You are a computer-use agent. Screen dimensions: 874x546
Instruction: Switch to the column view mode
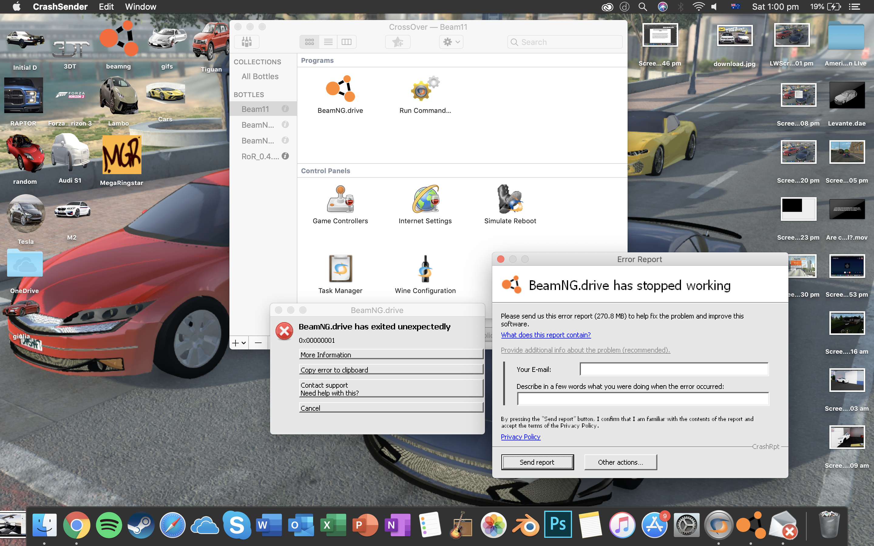coord(346,42)
